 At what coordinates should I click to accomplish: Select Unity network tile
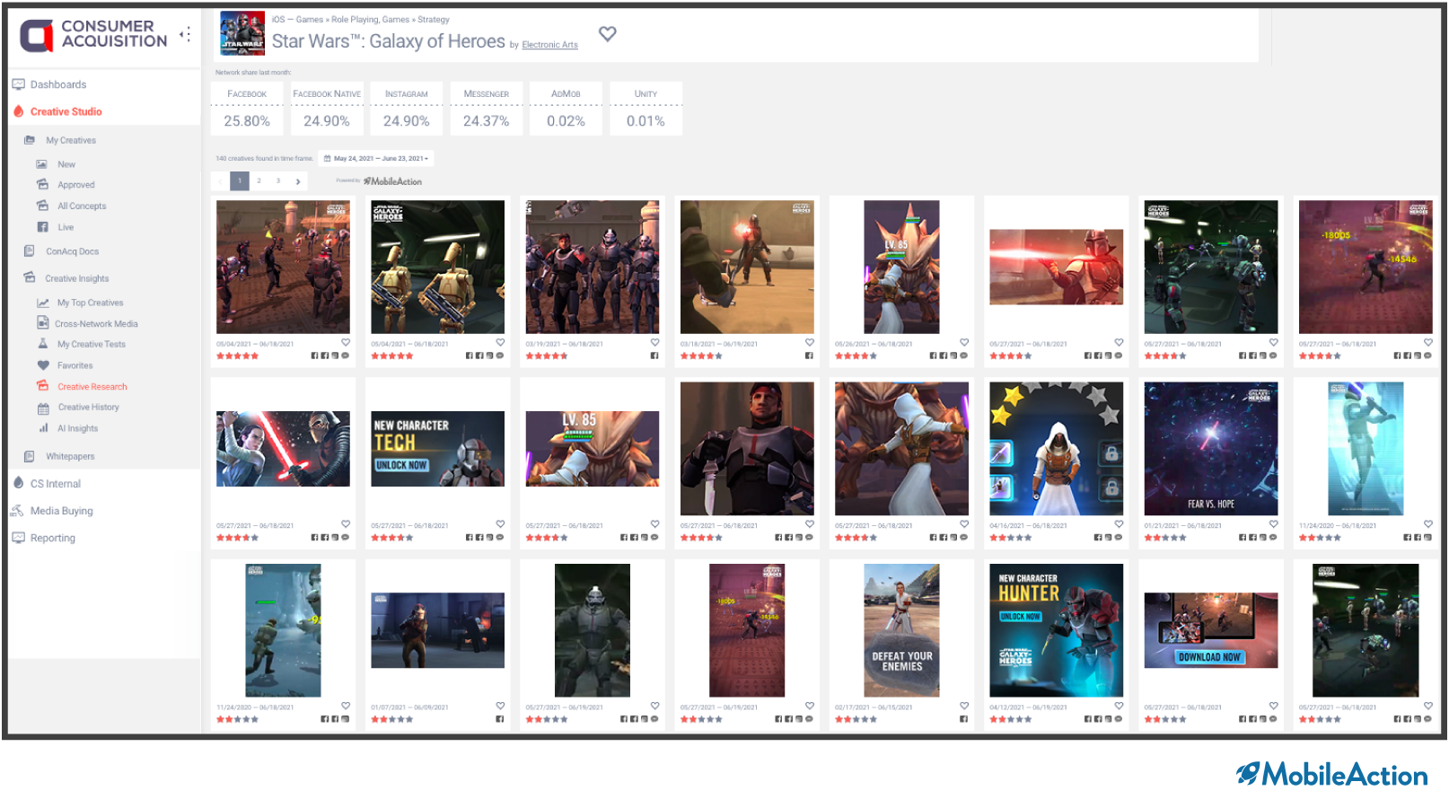(645, 109)
